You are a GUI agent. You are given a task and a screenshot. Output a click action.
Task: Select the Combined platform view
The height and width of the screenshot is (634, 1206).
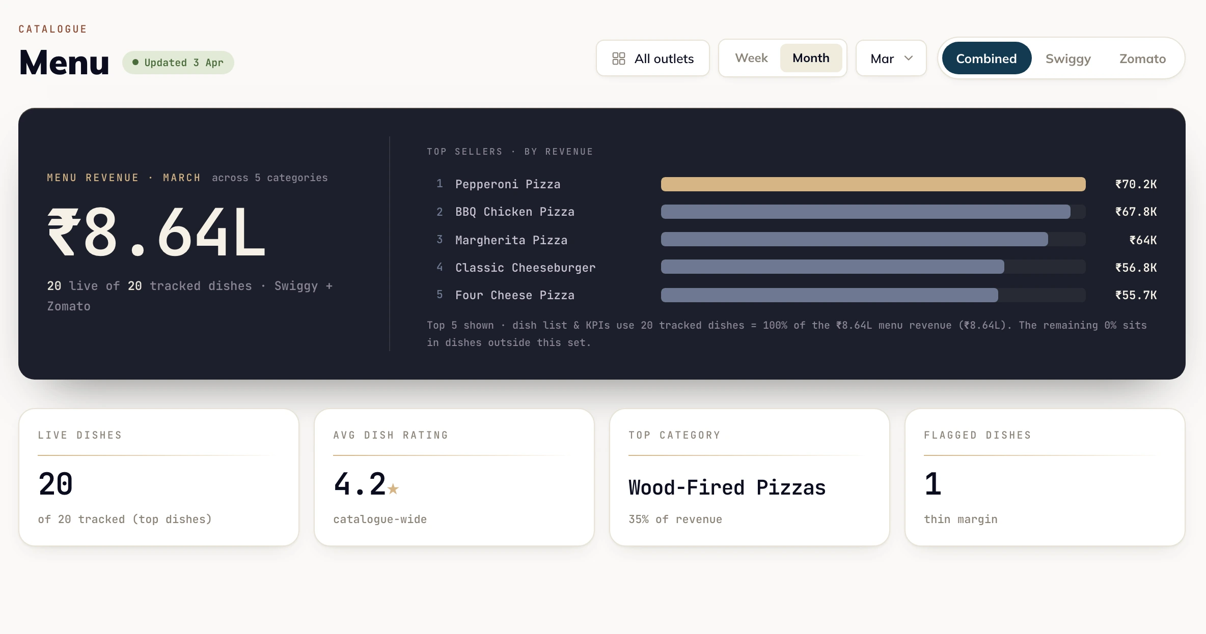tap(986, 59)
